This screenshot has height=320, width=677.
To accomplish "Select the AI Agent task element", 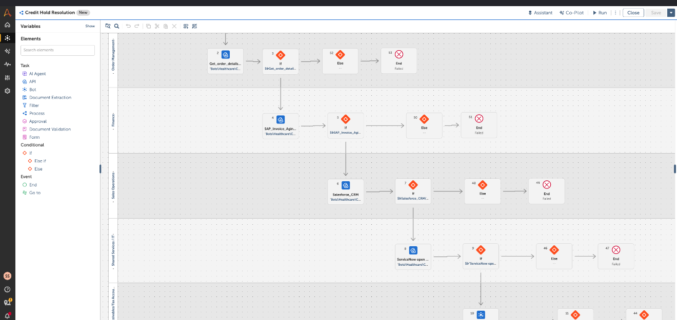I will coord(34,74).
